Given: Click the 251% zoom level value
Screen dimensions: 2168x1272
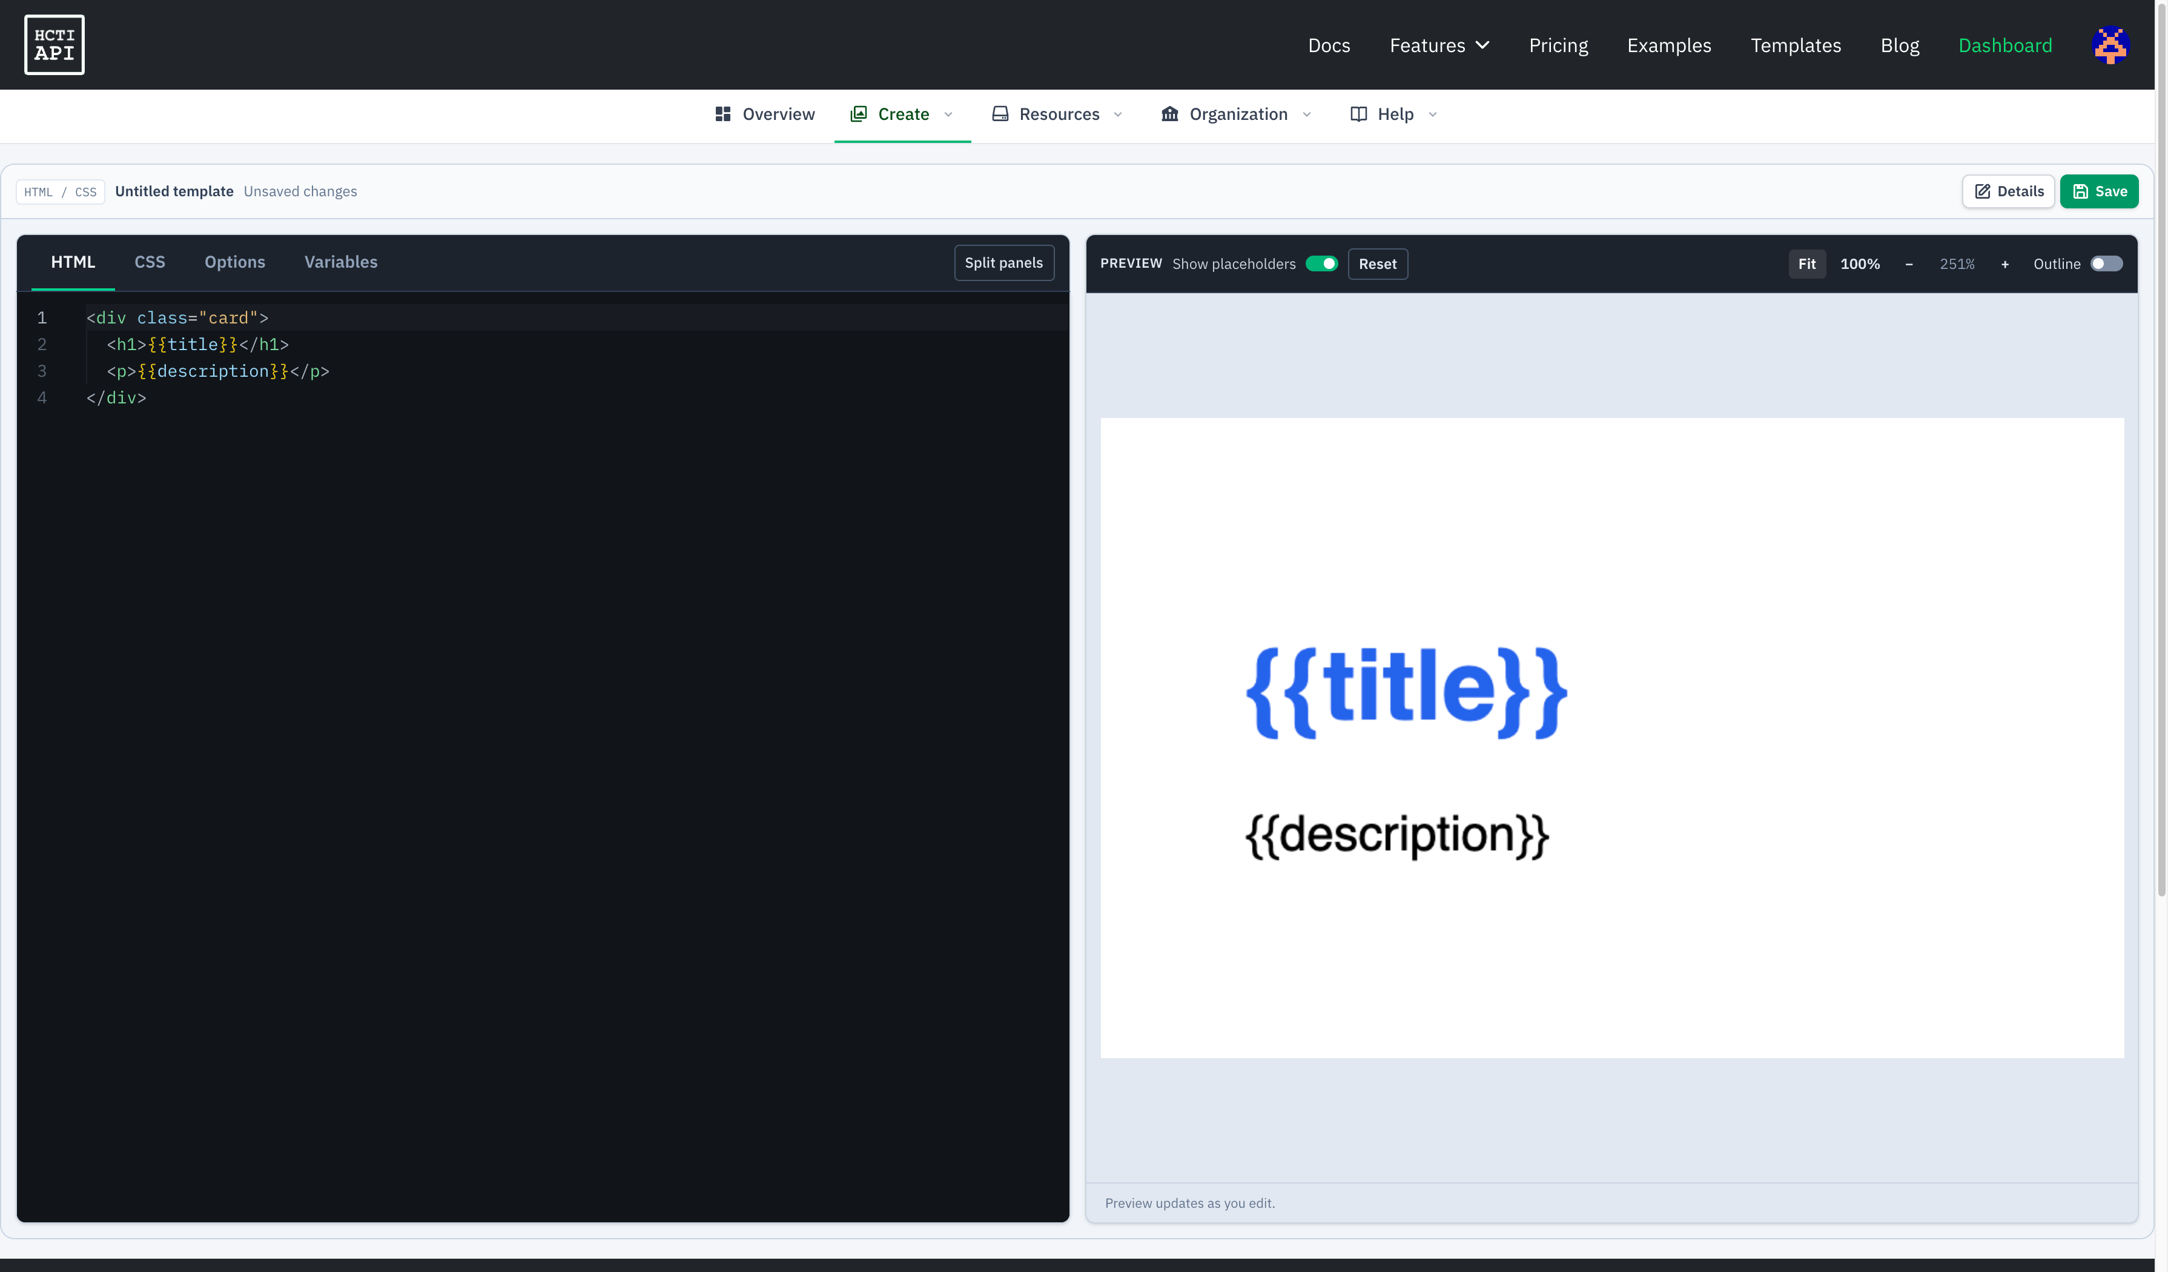Looking at the screenshot, I should click(1957, 264).
